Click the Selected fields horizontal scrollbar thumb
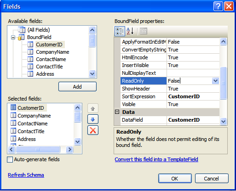Viewport: 236px width, 191px height. pos(38,149)
